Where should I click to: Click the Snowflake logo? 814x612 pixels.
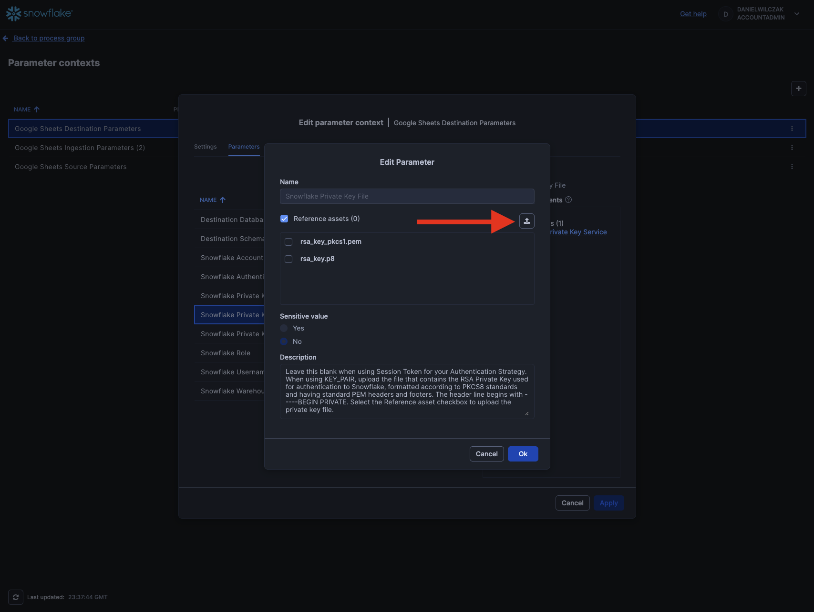pos(39,13)
